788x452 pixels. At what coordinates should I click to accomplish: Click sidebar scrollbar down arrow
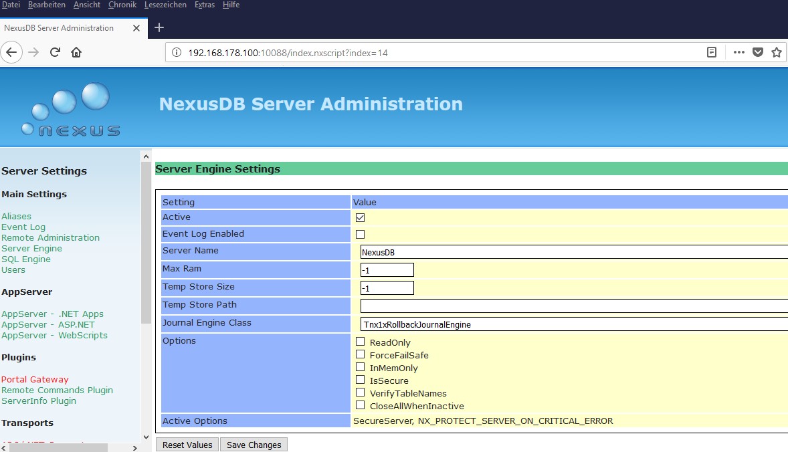pyautogui.click(x=146, y=437)
